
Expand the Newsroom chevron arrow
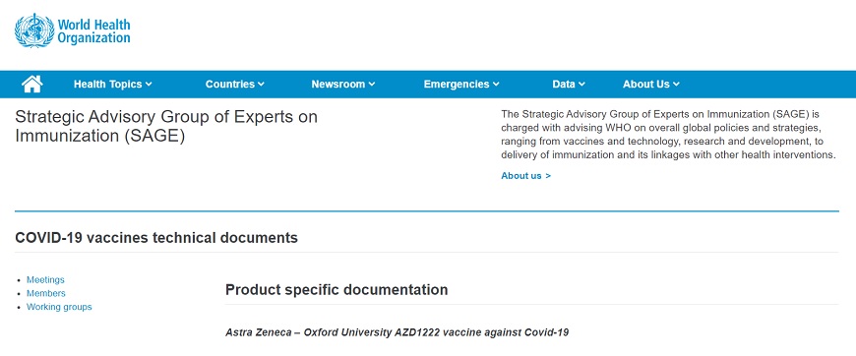[372, 85]
